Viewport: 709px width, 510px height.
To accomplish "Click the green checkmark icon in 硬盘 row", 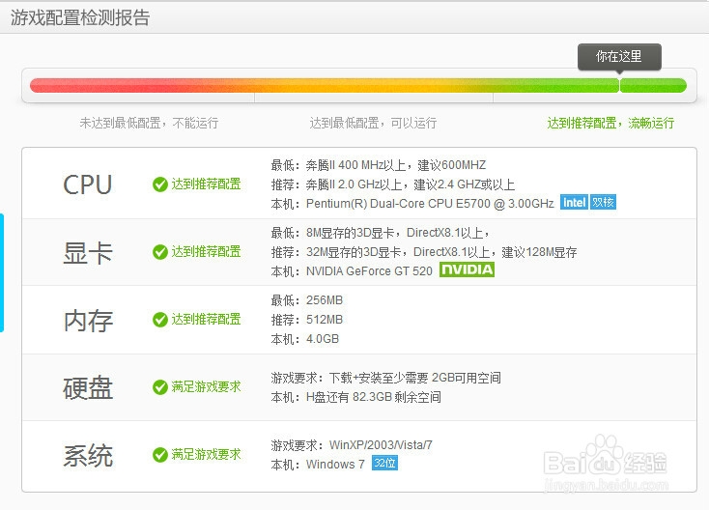I will [x=160, y=387].
